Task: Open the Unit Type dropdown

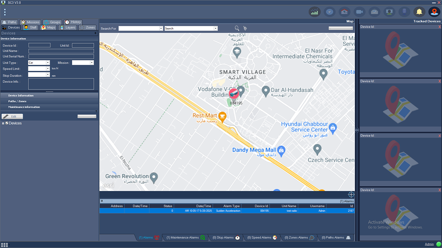Action: click(x=48, y=63)
